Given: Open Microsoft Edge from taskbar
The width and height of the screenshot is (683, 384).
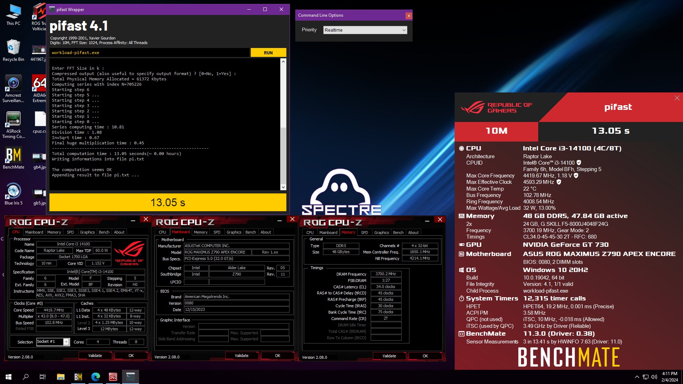Looking at the screenshot, I should 96,377.
